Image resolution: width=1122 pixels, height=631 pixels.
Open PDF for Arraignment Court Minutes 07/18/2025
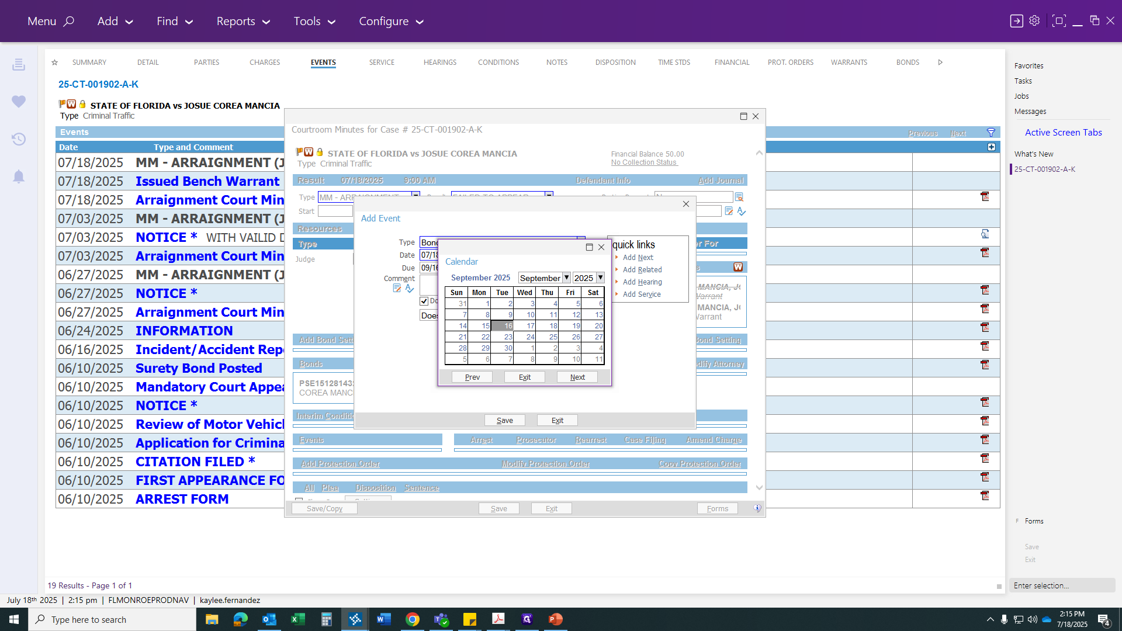click(x=985, y=197)
